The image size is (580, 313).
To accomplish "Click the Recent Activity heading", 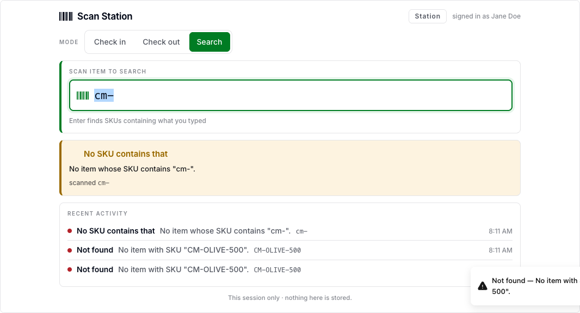I will 97,213.
